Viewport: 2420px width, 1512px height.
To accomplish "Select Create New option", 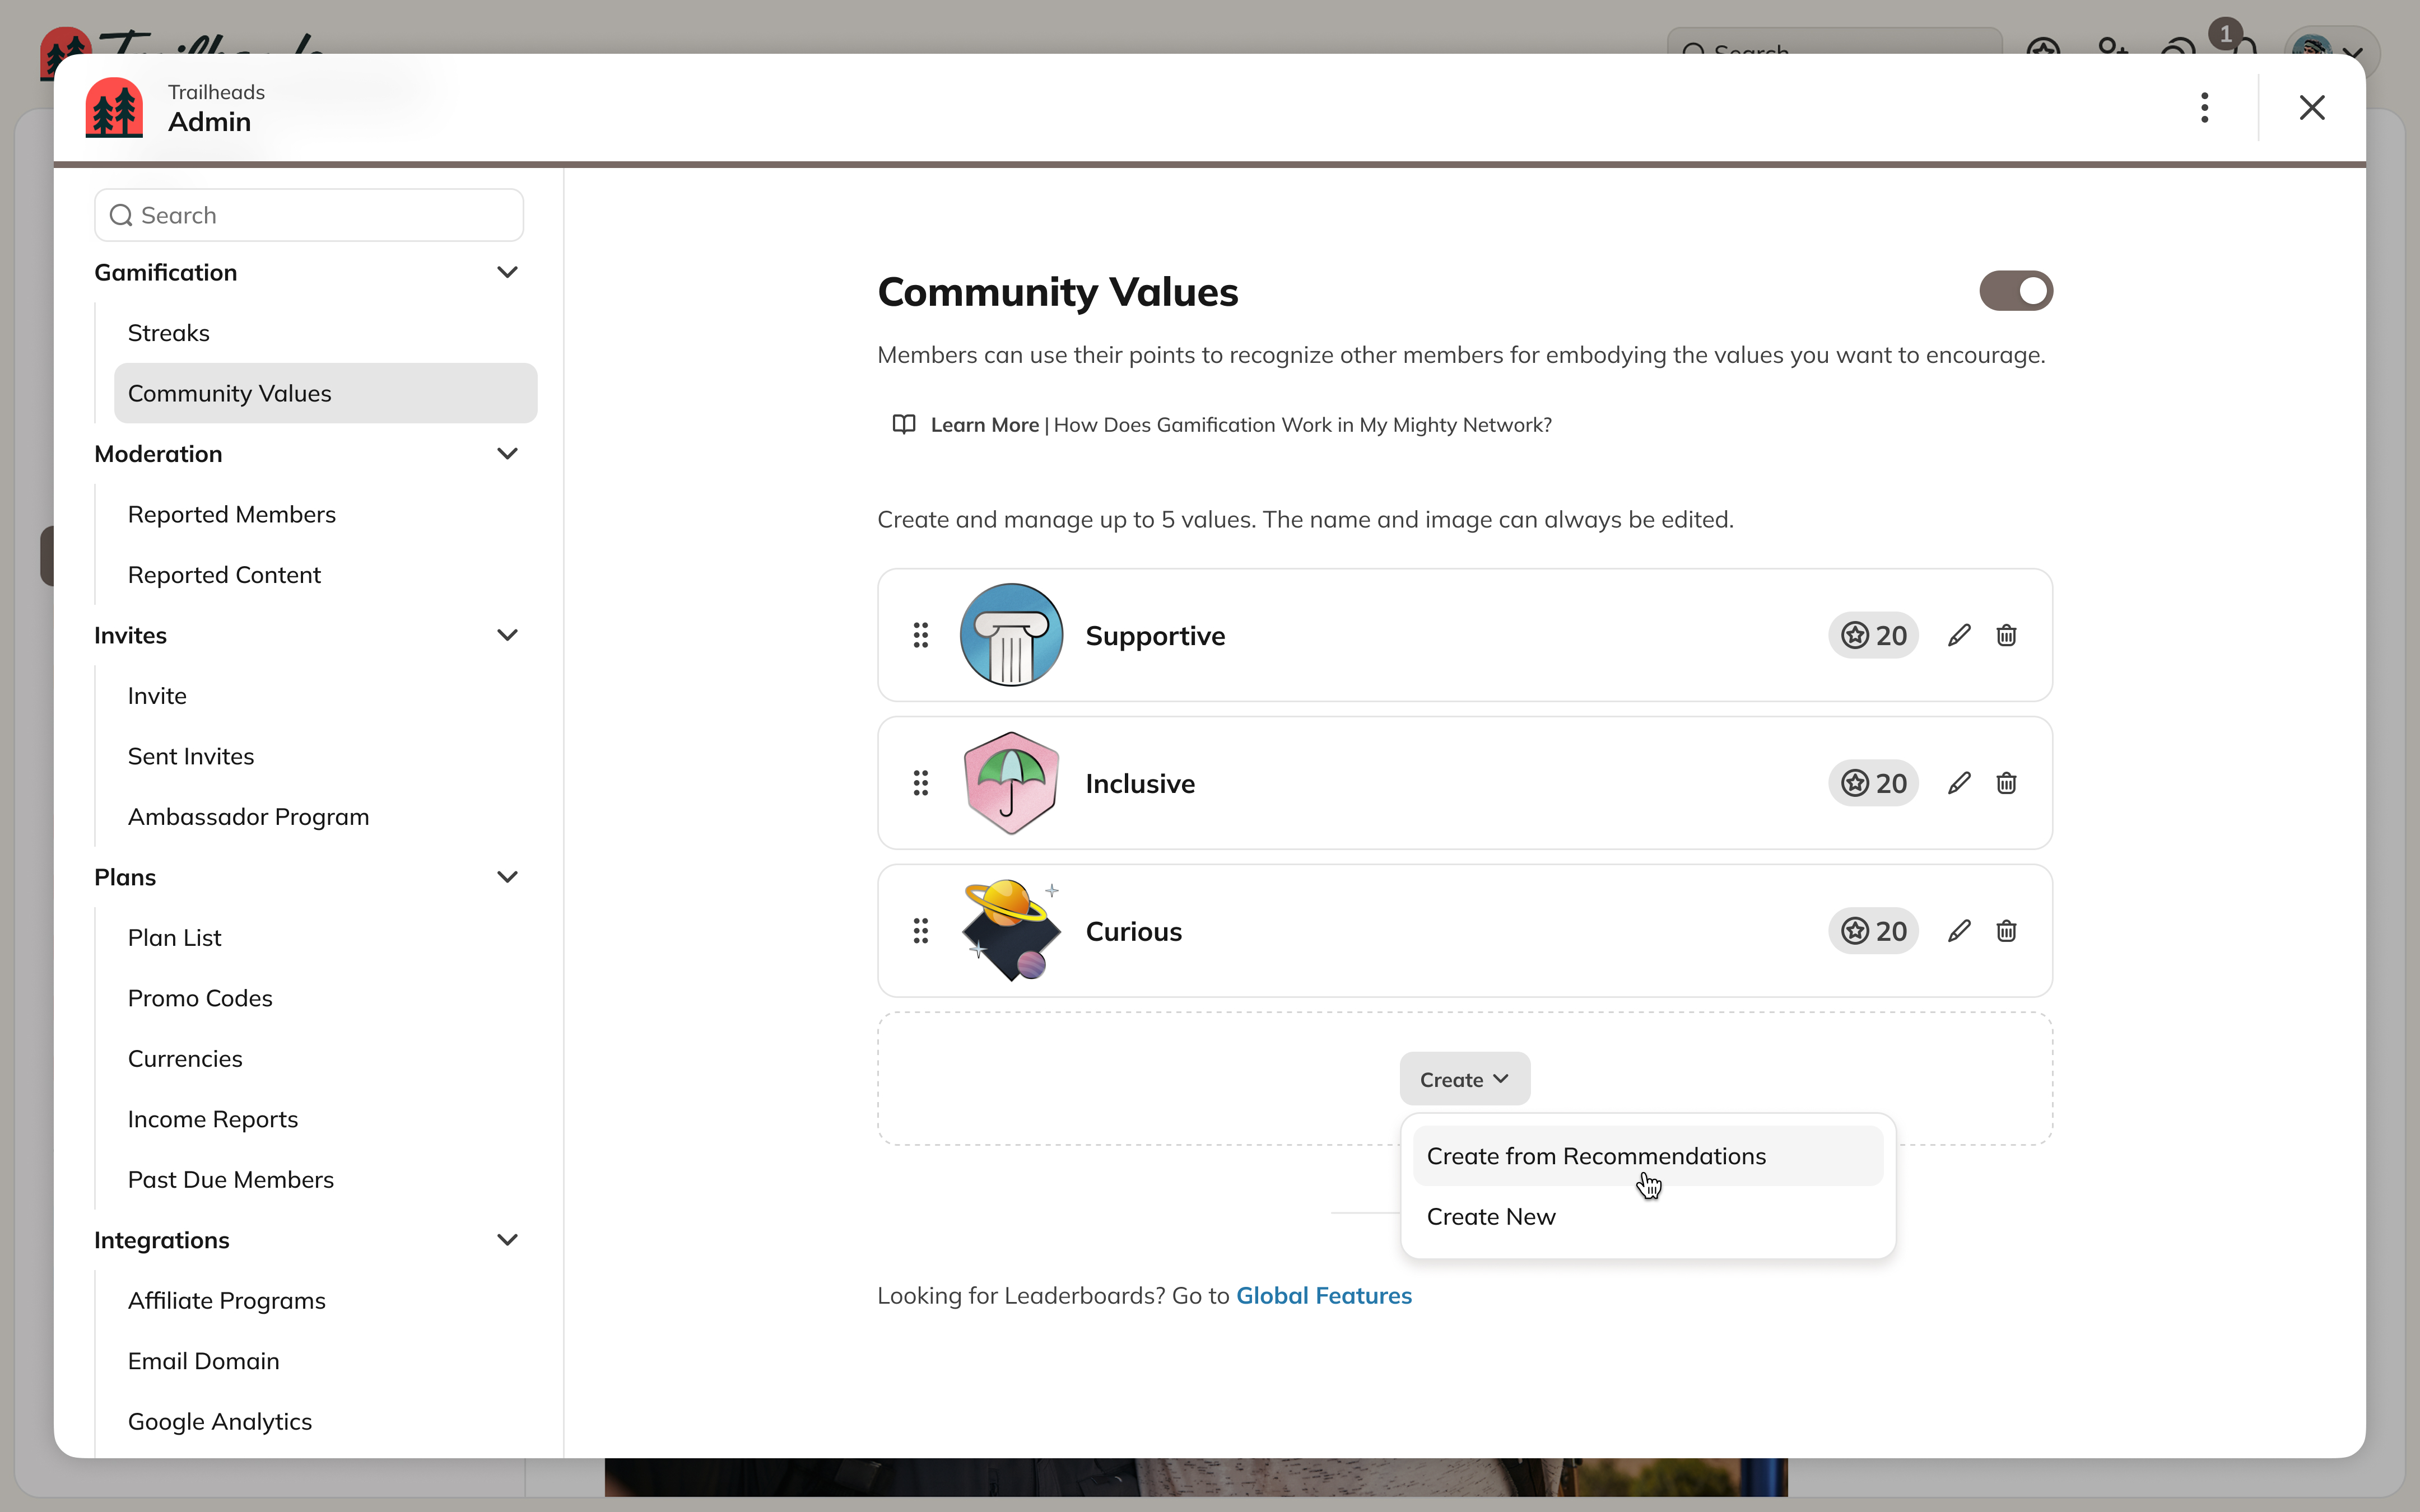I will pyautogui.click(x=1648, y=1217).
